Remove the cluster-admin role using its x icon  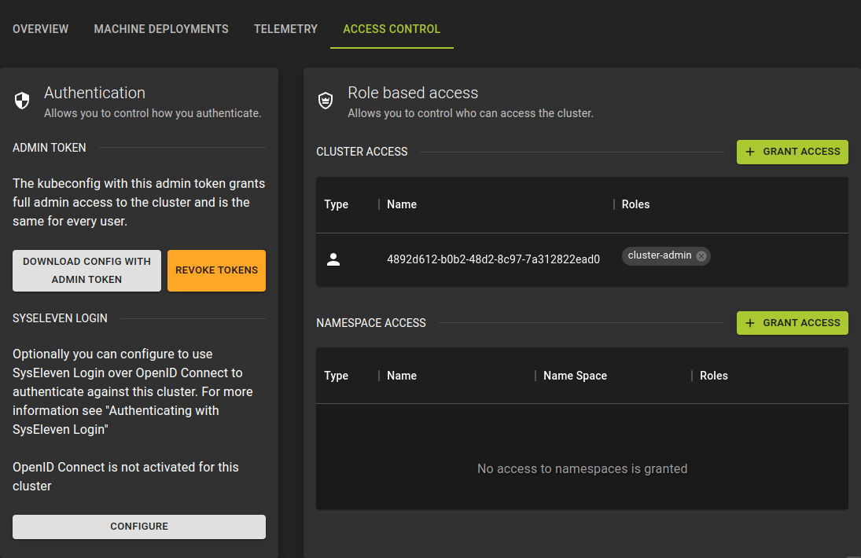701,255
